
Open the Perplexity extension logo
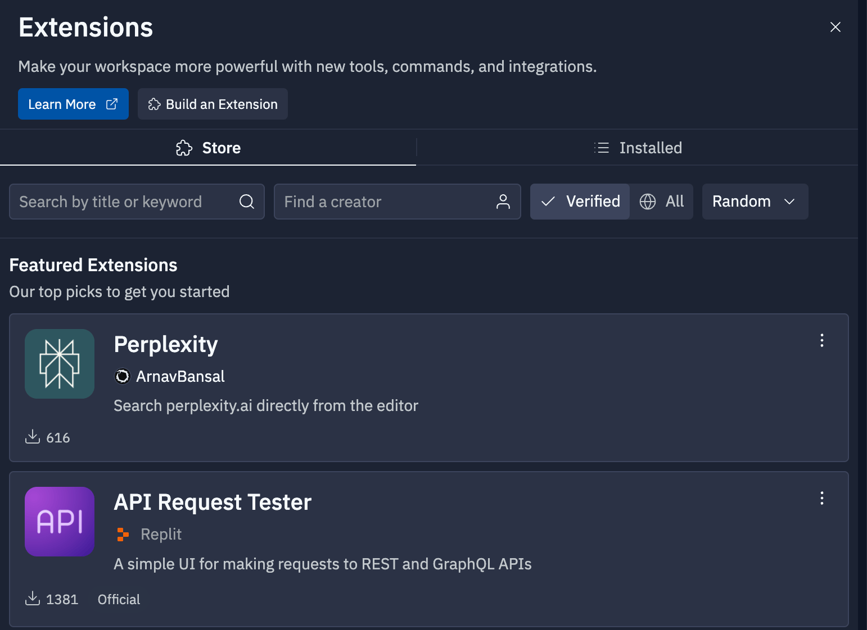[60, 364]
